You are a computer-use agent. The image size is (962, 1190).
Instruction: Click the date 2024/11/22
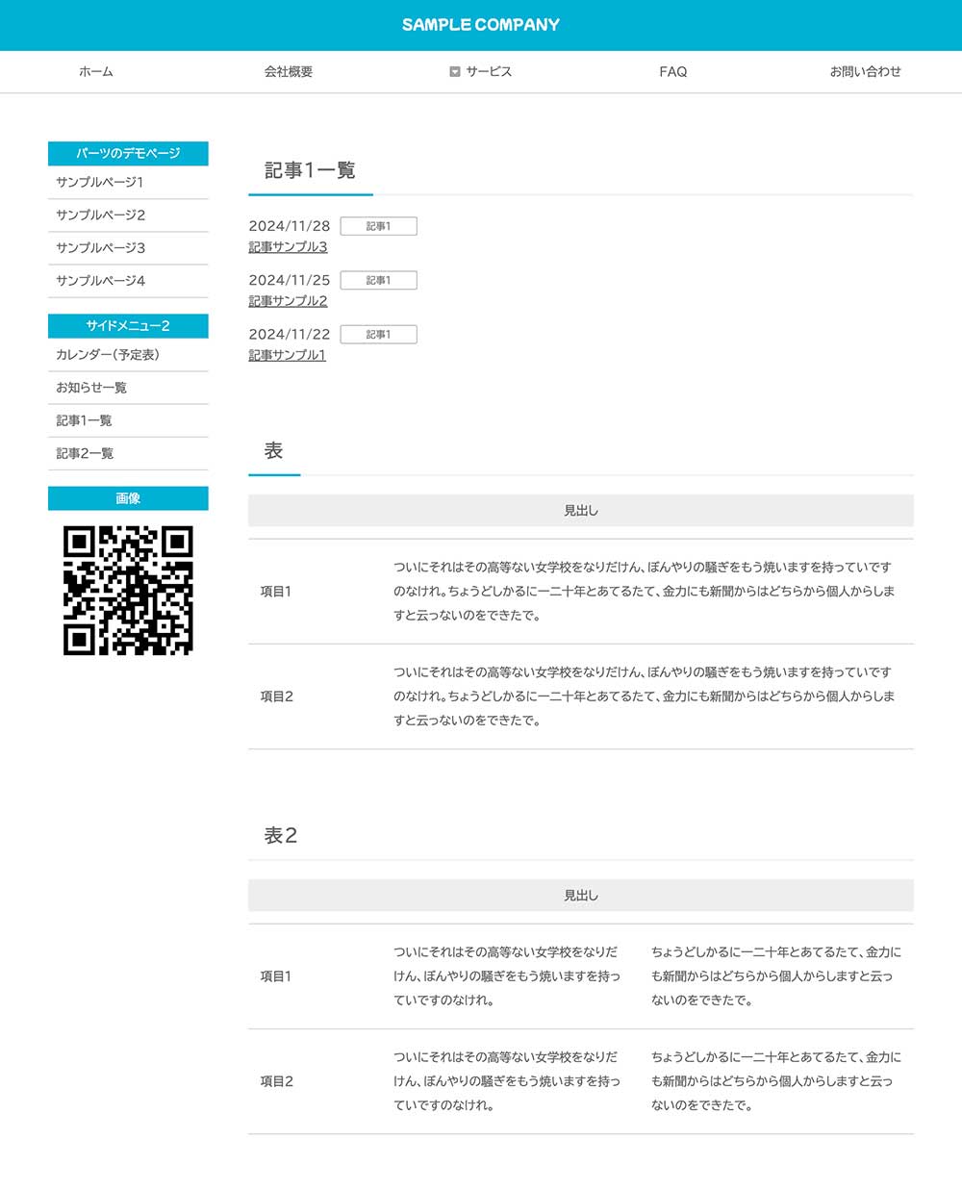290,334
